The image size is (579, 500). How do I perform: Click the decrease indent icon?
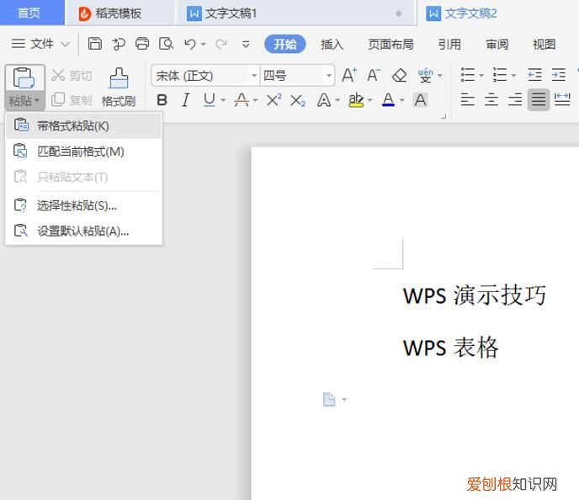pyautogui.click(x=534, y=75)
